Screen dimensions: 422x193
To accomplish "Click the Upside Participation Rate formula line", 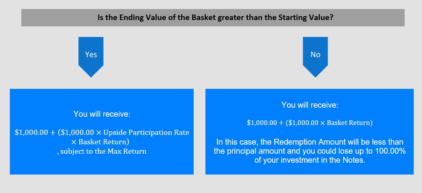I will [102, 132].
